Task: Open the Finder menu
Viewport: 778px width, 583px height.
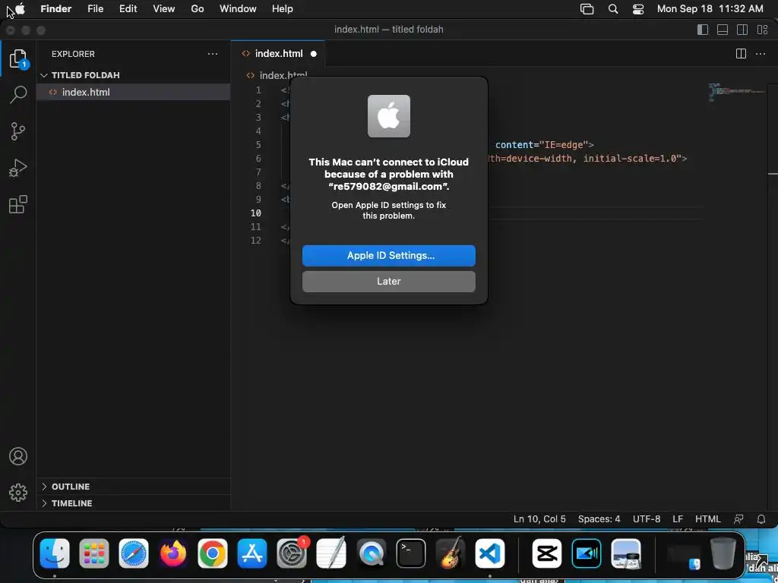Action: point(55,9)
